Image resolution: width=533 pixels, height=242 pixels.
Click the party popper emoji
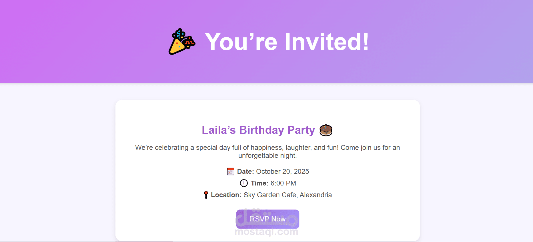[182, 42]
